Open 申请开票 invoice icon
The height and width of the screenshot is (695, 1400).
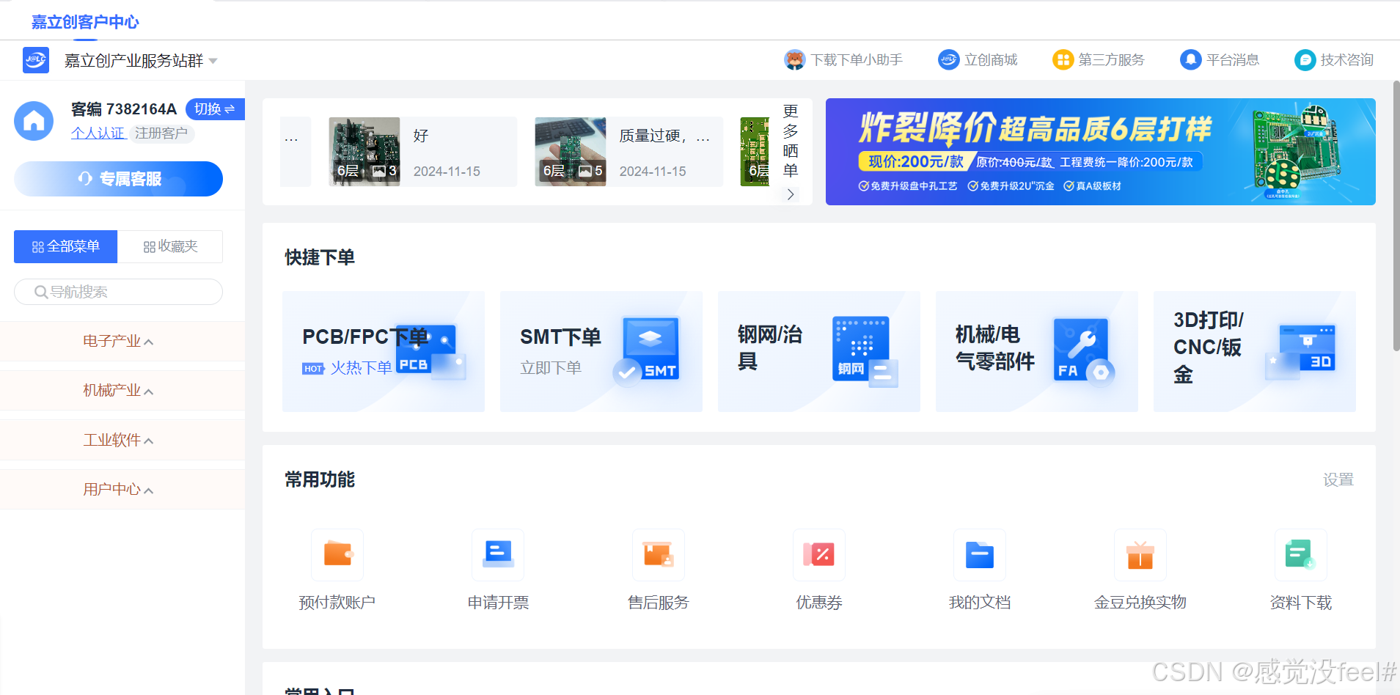[x=498, y=554]
